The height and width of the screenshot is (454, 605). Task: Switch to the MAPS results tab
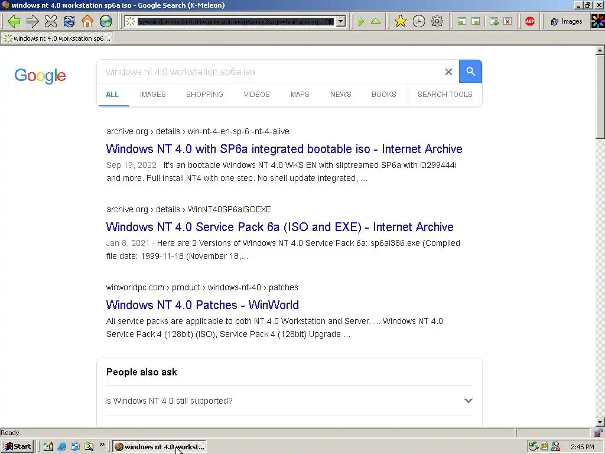click(x=300, y=95)
